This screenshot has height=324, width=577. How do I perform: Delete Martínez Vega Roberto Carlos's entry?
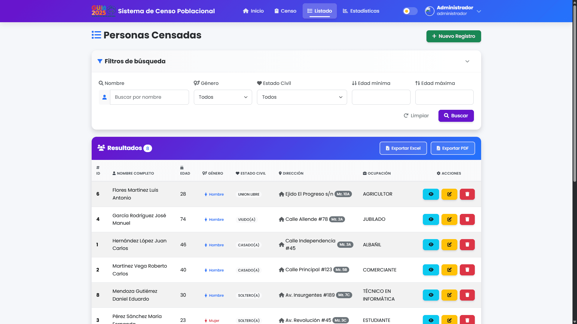tap(467, 270)
